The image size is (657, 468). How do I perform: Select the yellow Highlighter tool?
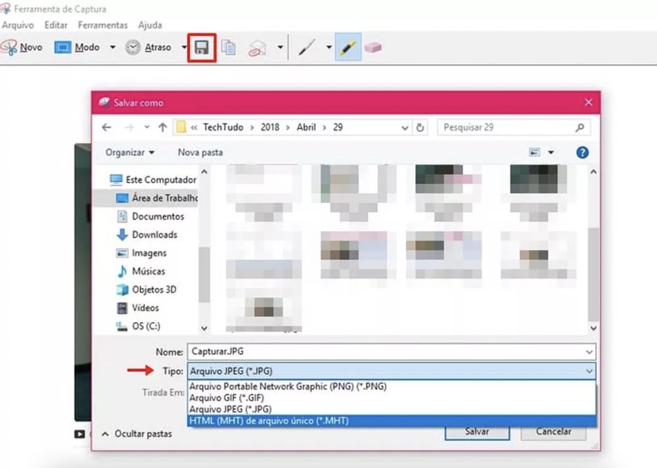tap(348, 47)
